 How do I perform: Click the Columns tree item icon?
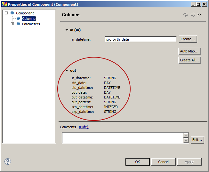tap(18, 19)
